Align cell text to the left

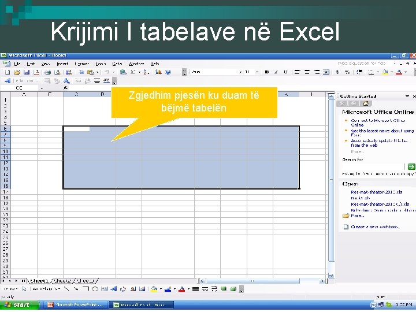(x=298, y=72)
